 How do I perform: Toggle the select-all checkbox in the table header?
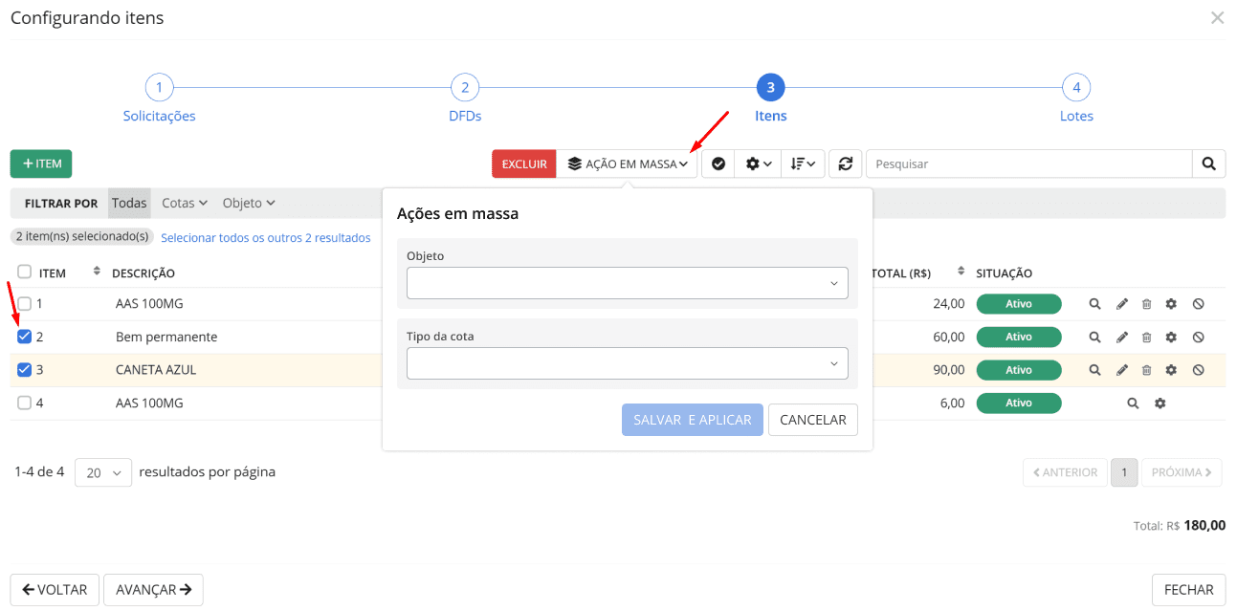click(x=25, y=273)
